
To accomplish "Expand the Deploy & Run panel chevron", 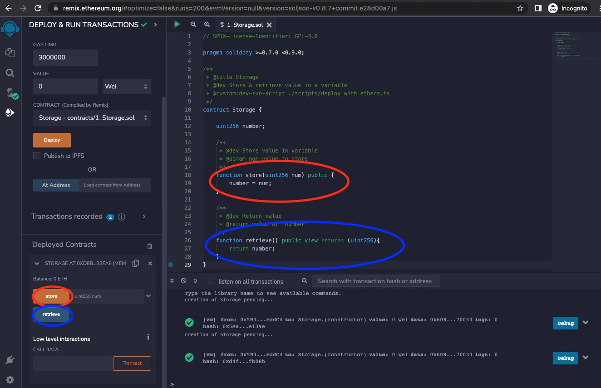I will click(156, 25).
